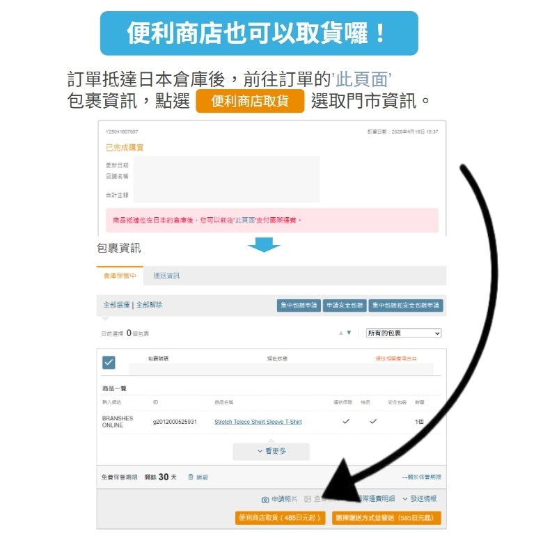The height and width of the screenshot is (538, 543).
Task: Expand the 看更多 section
Action: point(271,451)
